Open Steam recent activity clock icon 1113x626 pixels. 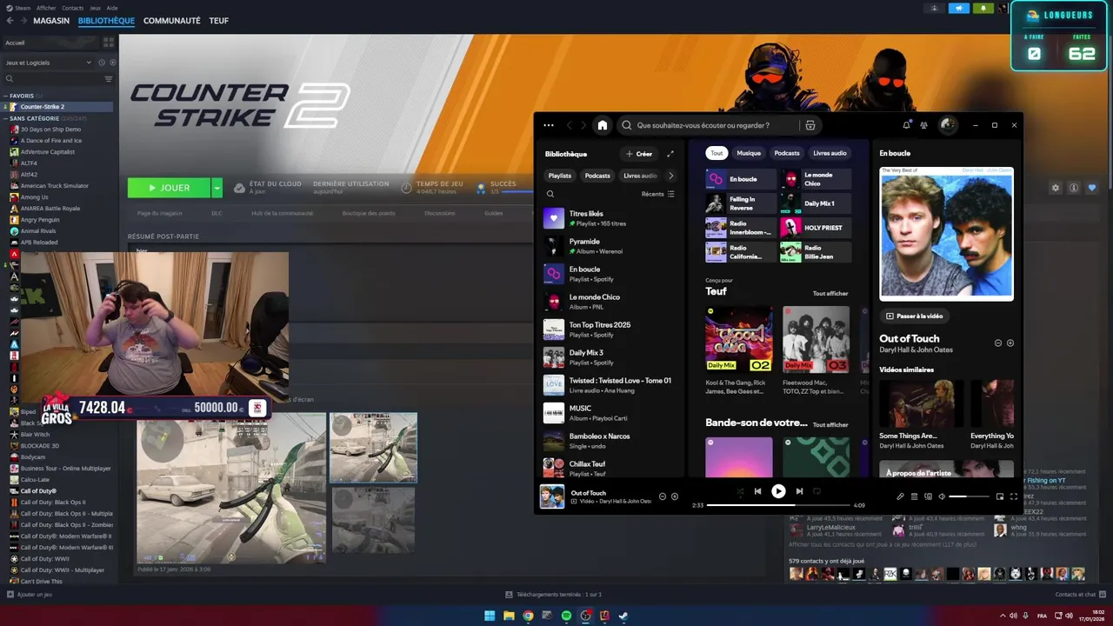(x=102, y=63)
